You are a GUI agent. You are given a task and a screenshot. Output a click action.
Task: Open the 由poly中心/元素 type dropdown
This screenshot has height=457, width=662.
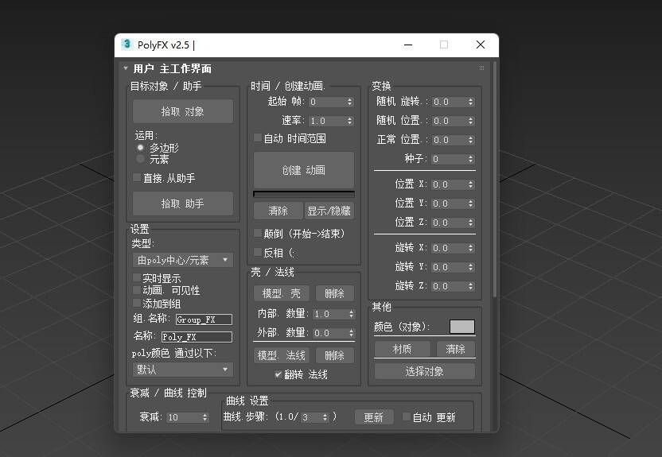(183, 260)
